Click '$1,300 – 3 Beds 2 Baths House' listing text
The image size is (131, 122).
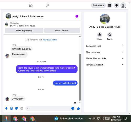(23, 26)
